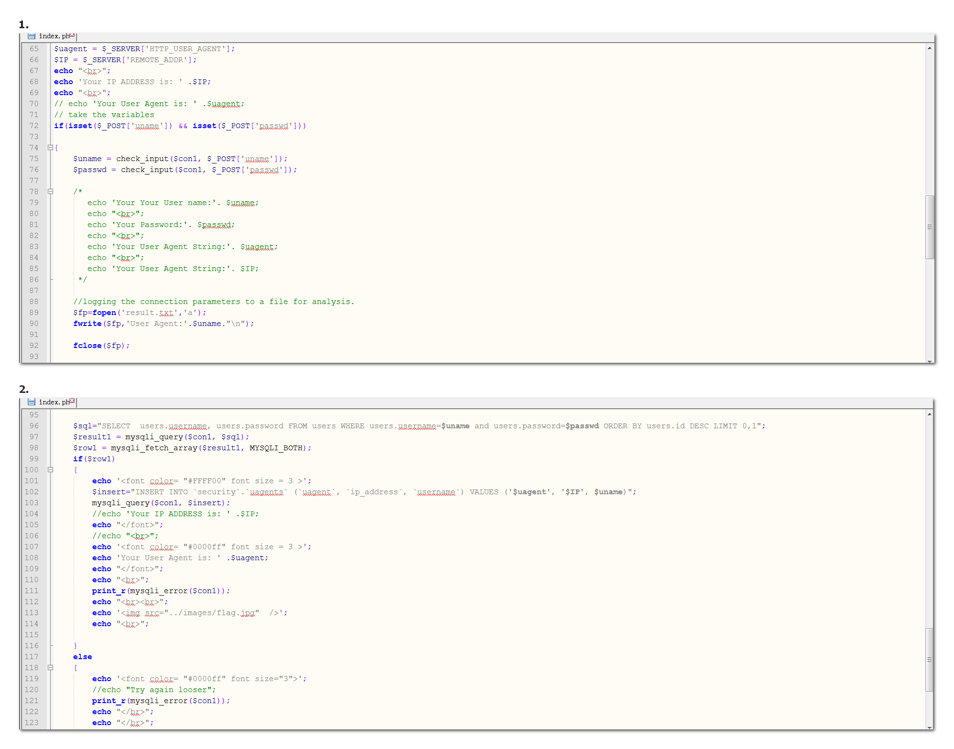Select the first index.ph tab label
The image size is (954, 749).
pos(54,36)
